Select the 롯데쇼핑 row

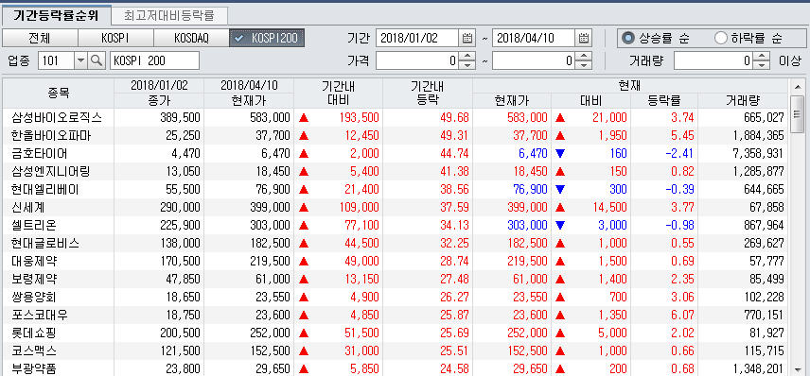click(396, 333)
